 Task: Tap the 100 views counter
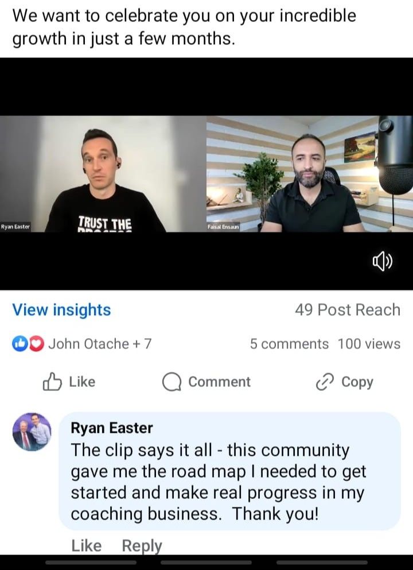click(x=369, y=344)
